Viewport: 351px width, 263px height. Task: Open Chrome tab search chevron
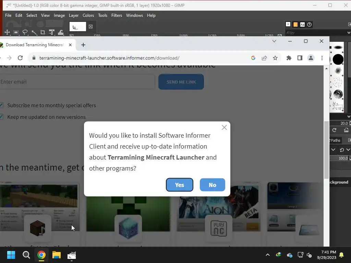(x=274, y=41)
